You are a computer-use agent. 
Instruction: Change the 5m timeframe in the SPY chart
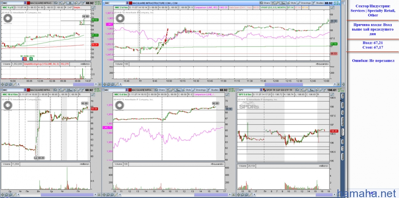coord(311,90)
